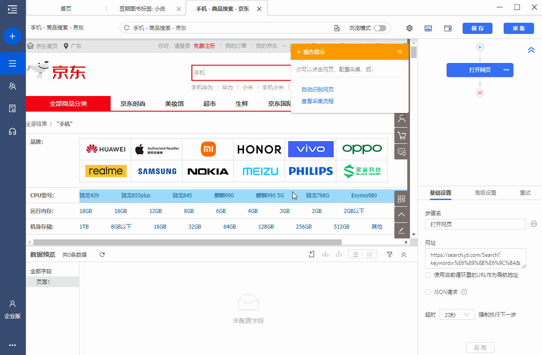The image size is (542, 355).
Task: Switch data preview to row list view
Action: tap(356, 255)
